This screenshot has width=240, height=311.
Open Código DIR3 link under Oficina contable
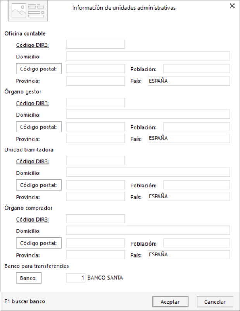(x=32, y=45)
